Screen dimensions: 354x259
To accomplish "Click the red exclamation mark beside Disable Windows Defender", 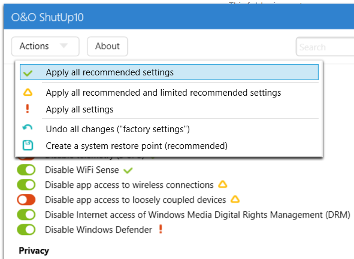I will 161,229.
